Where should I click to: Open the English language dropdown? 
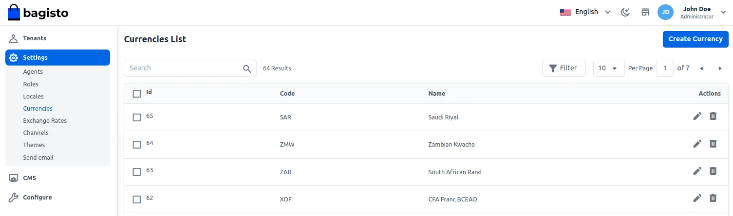[585, 12]
